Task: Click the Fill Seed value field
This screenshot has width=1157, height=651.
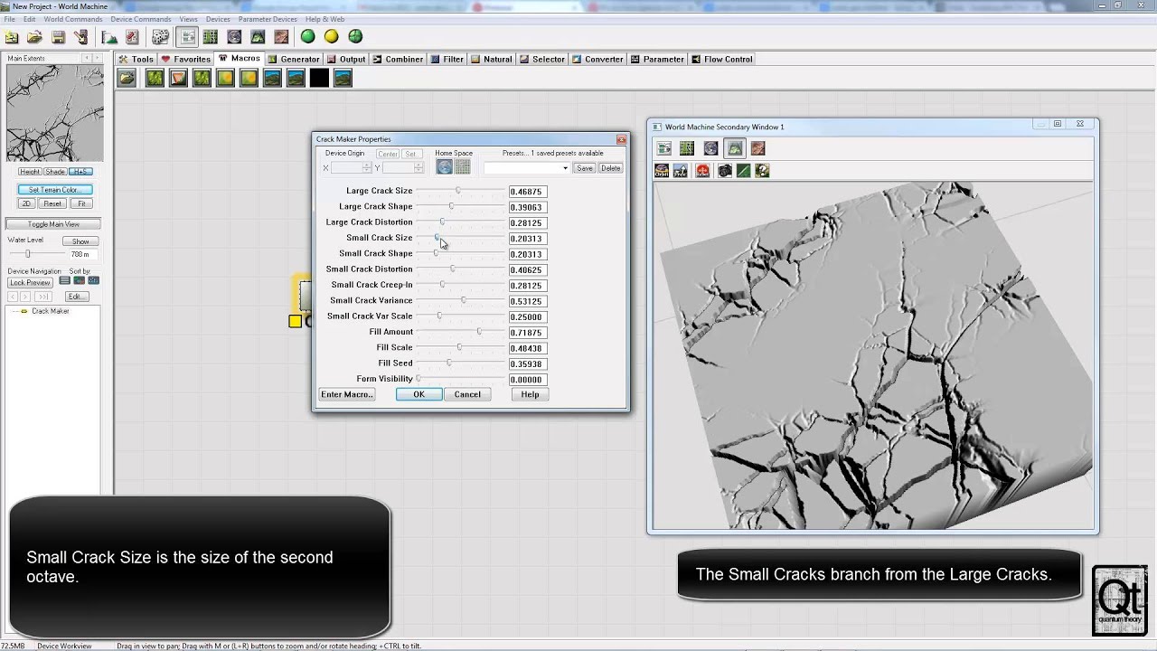Action: (527, 363)
